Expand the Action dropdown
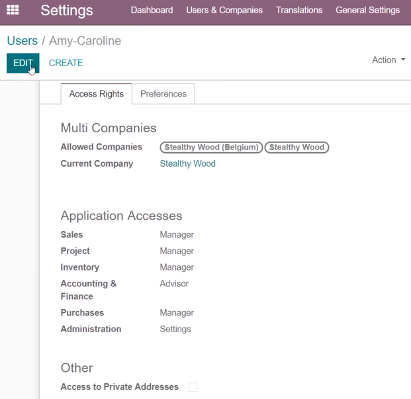The image size is (411, 399). (x=388, y=60)
